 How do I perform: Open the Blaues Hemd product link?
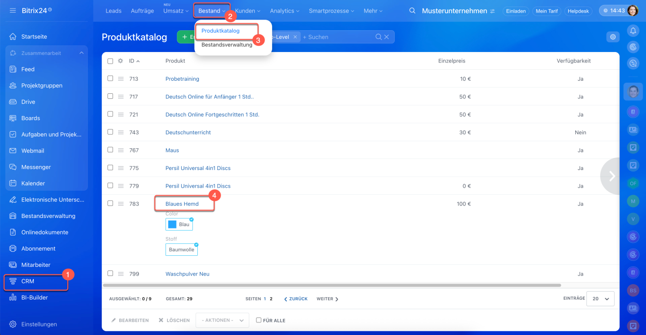pyautogui.click(x=182, y=204)
